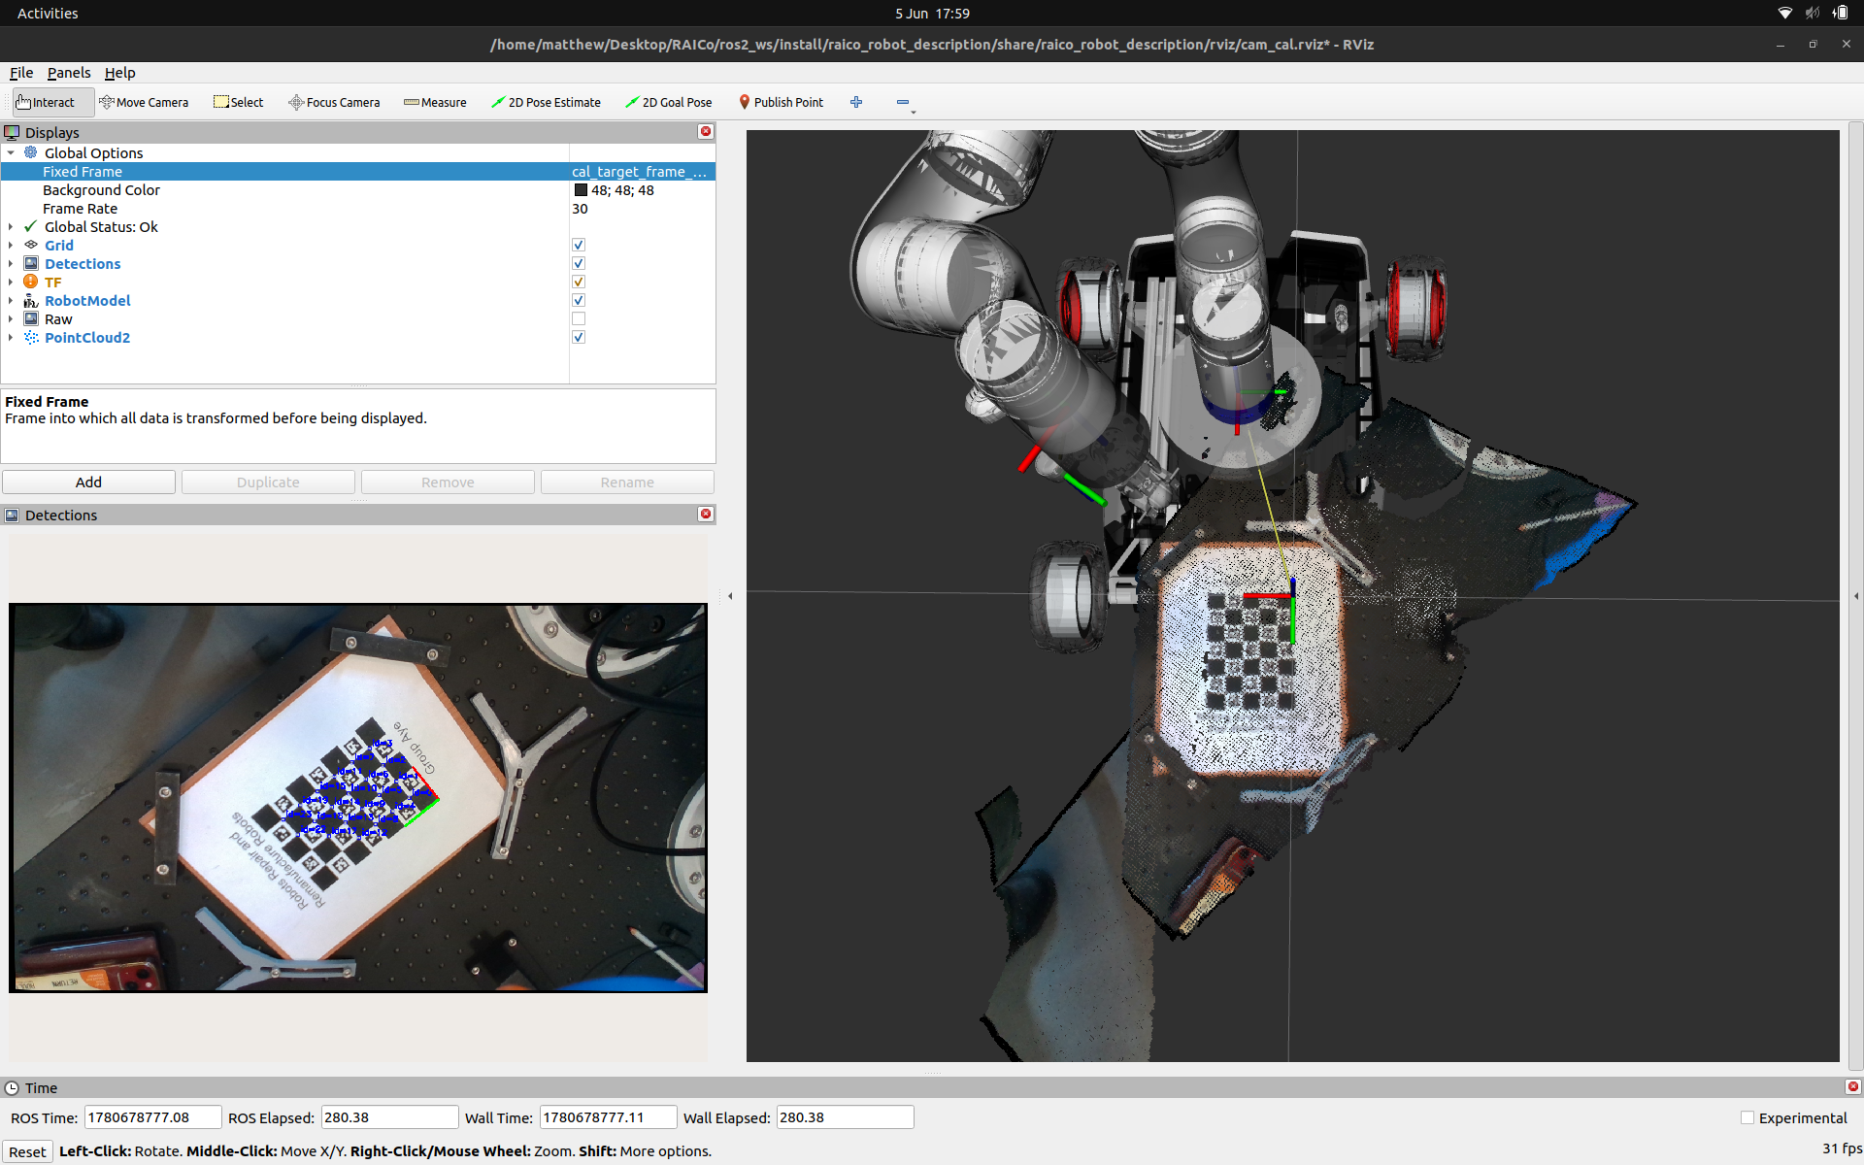Toggle the PointCloud2 display checkbox

tap(579, 337)
